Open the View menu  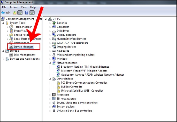[x=24, y=7]
